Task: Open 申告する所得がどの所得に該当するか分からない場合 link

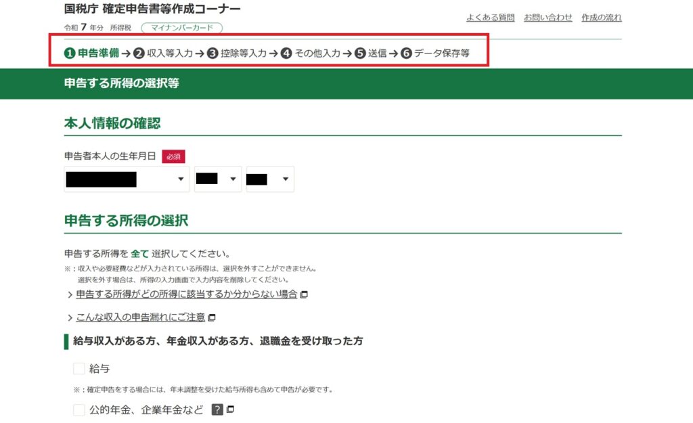Action: coord(186,294)
